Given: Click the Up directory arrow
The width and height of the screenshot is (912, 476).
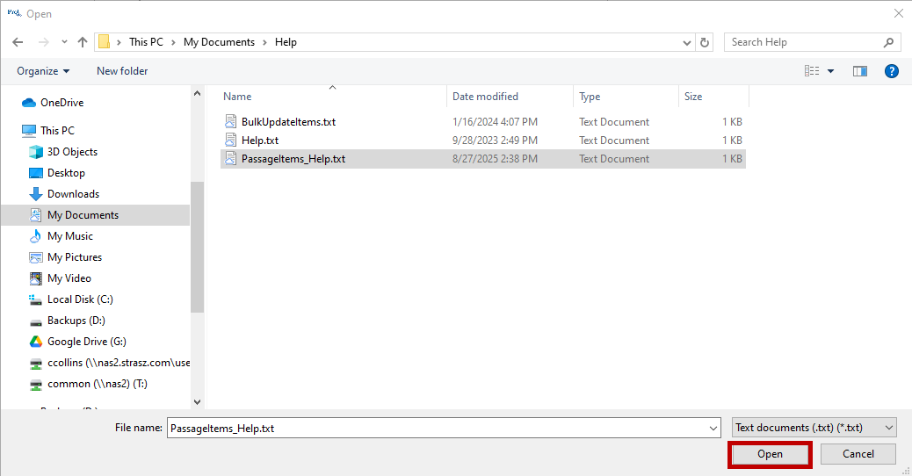Looking at the screenshot, I should (83, 42).
